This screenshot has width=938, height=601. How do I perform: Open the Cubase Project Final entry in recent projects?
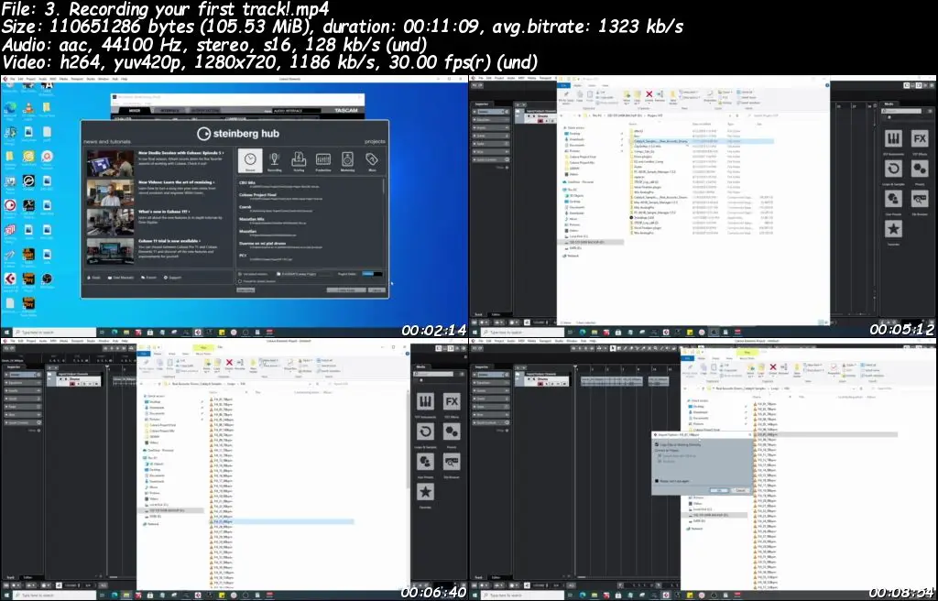pos(257,194)
